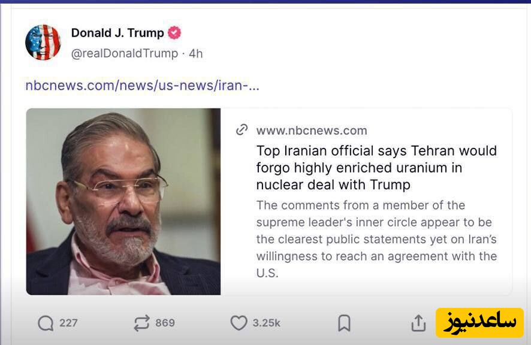This screenshot has width=531, height=345.
Task: View the 869 reposts count
Action: [165, 323]
